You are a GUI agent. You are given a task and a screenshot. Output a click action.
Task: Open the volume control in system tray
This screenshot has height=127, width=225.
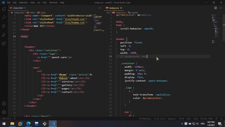tap(198, 124)
